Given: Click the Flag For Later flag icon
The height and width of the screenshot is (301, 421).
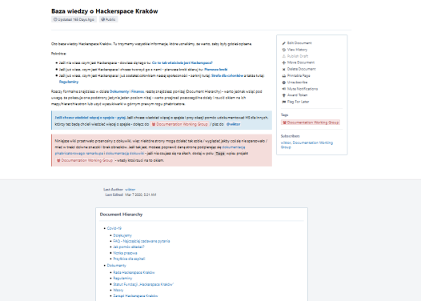Looking at the screenshot, I should 284,102.
